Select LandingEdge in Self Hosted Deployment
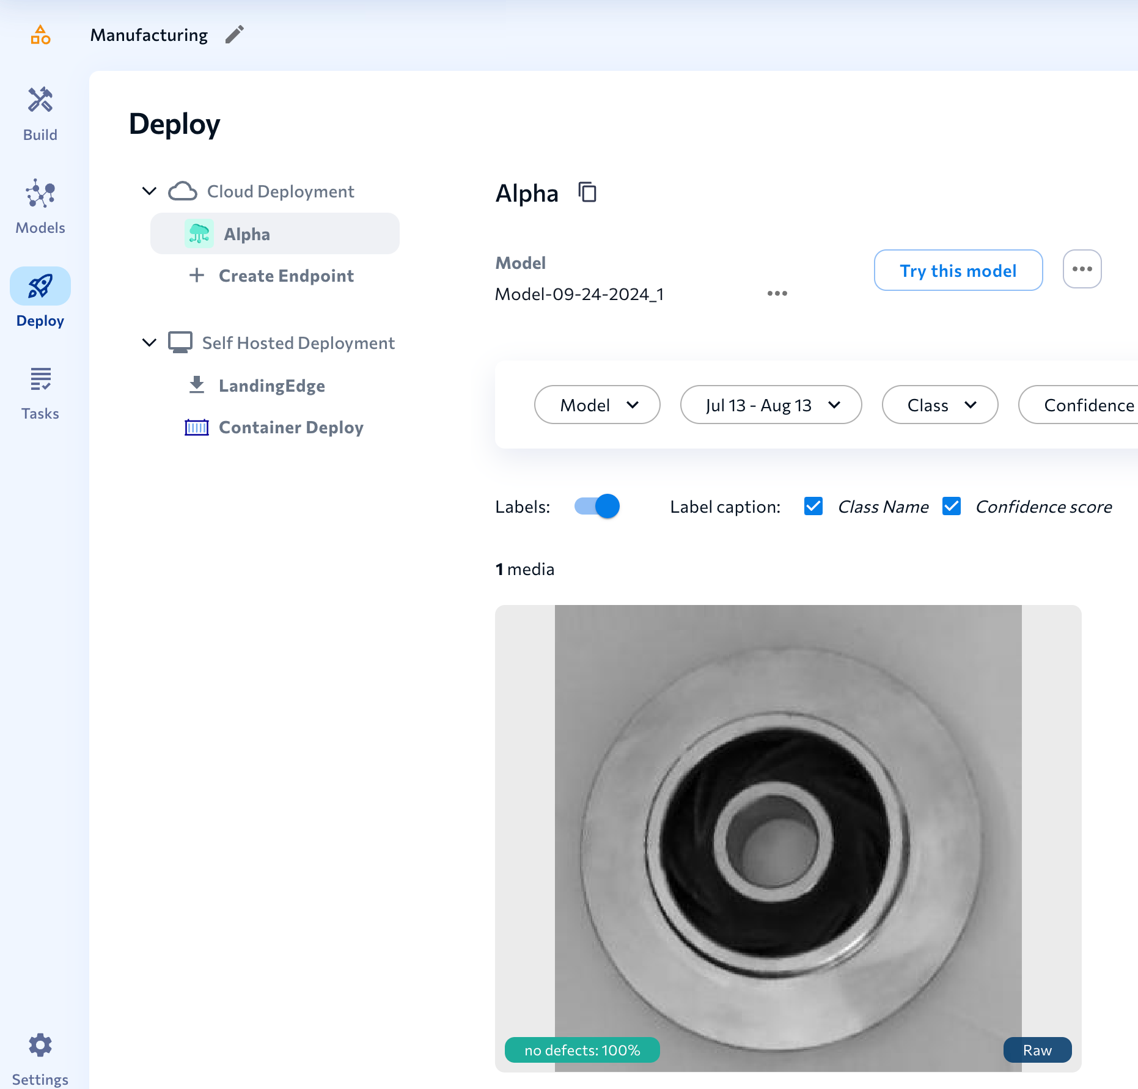The height and width of the screenshot is (1089, 1138). coord(271,386)
